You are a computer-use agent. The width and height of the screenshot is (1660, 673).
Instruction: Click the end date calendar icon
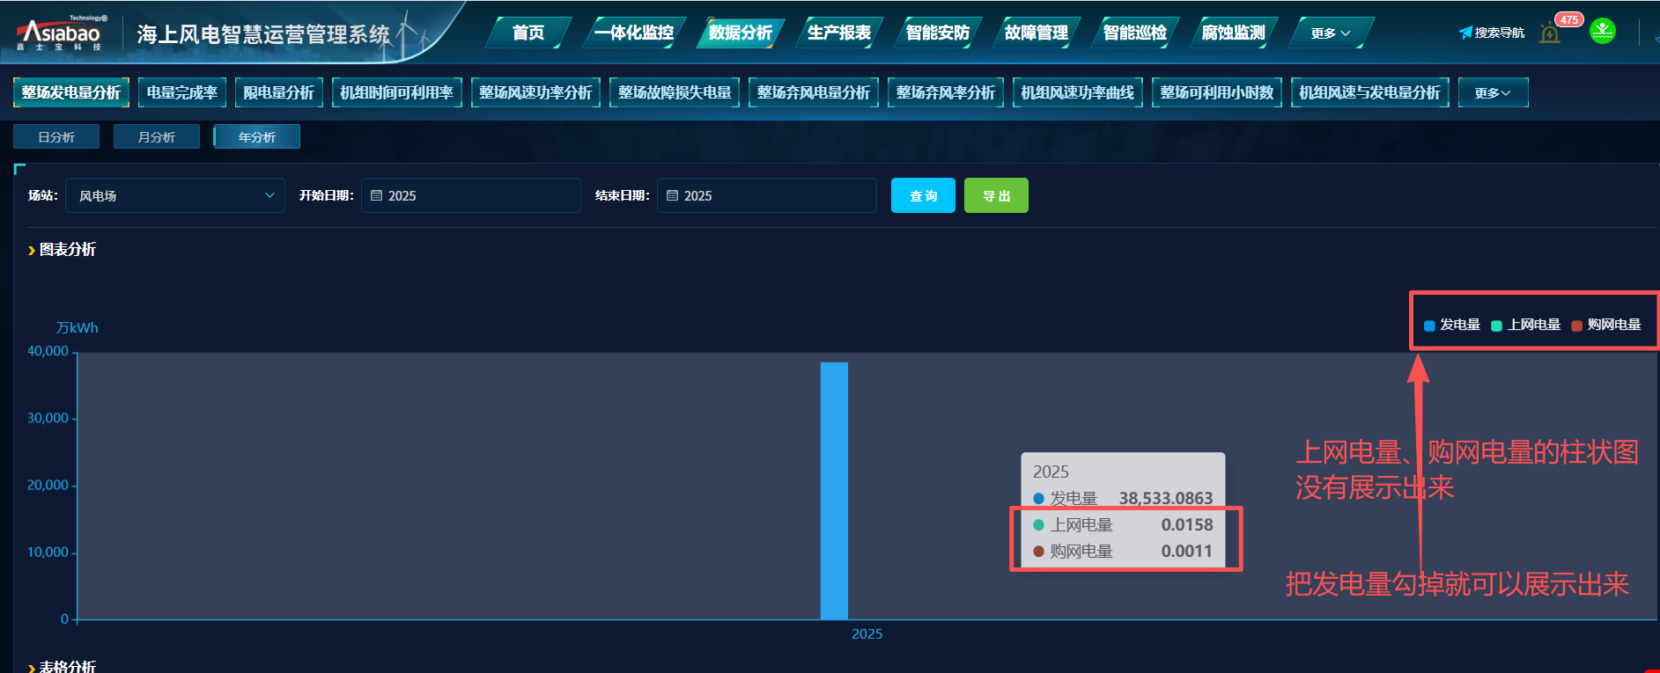pos(673,195)
